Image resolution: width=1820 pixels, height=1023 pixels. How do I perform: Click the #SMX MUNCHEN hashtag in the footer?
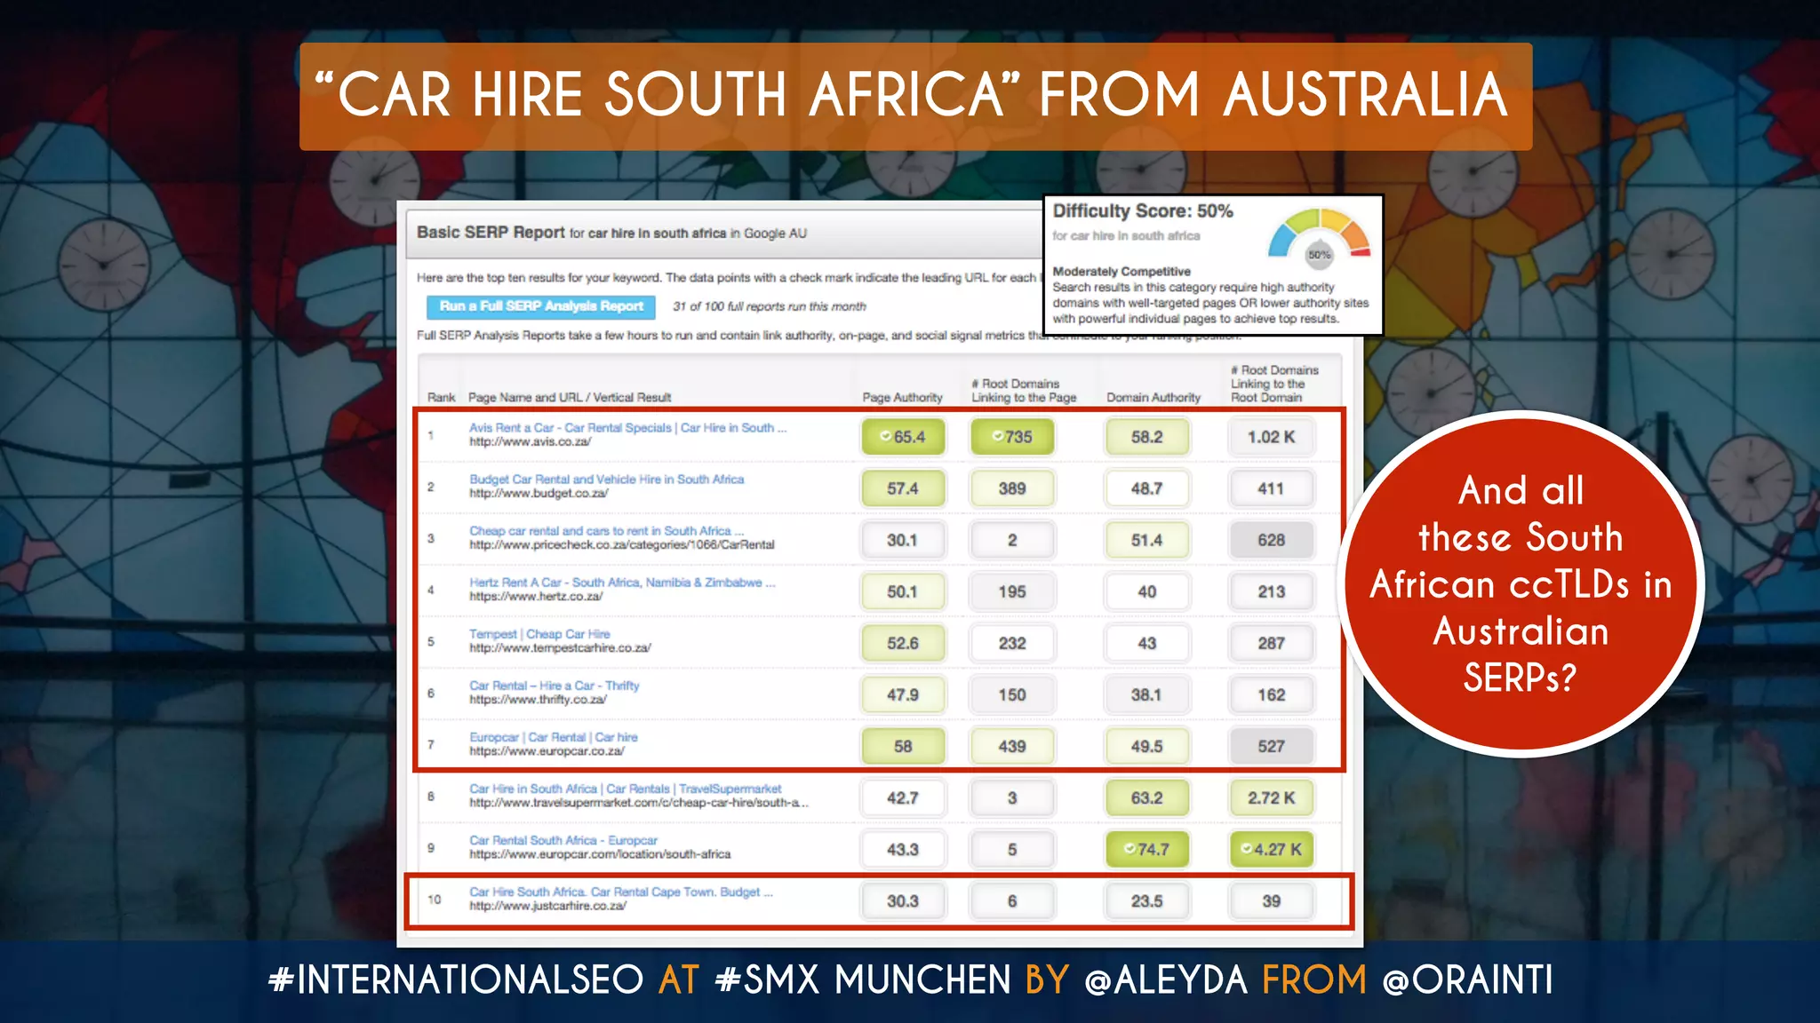pyautogui.click(x=863, y=980)
